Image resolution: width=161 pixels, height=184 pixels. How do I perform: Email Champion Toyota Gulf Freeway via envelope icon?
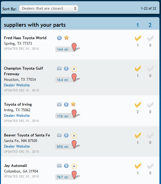pos(59,68)
